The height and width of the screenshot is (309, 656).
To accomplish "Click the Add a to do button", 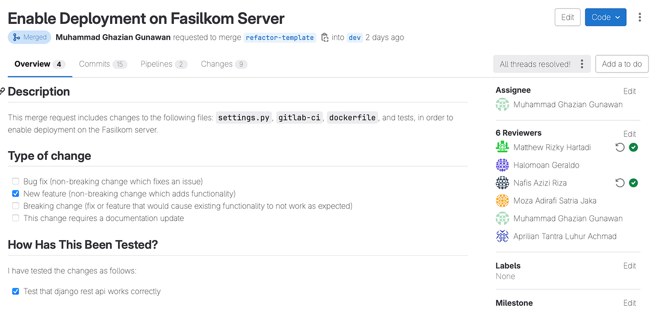I will 622,64.
